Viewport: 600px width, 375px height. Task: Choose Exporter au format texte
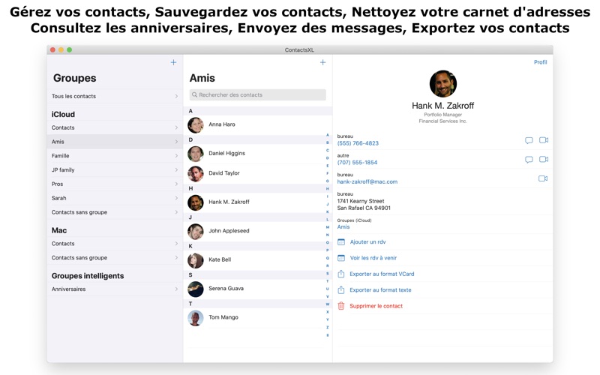[x=380, y=290]
